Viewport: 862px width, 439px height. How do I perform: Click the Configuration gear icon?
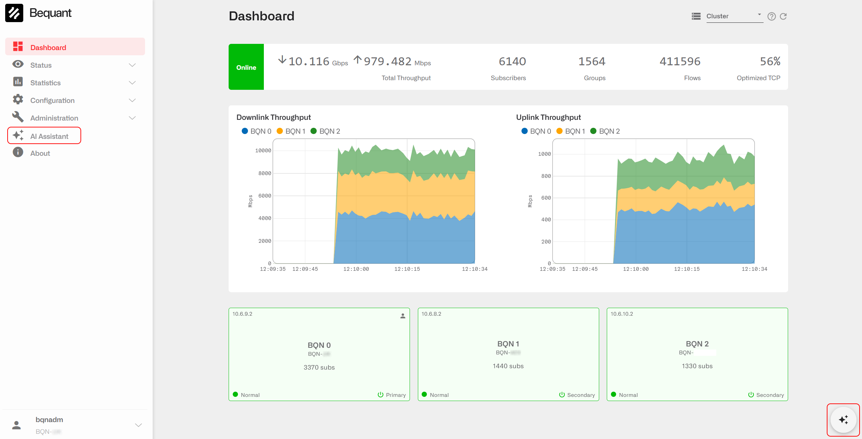click(18, 100)
